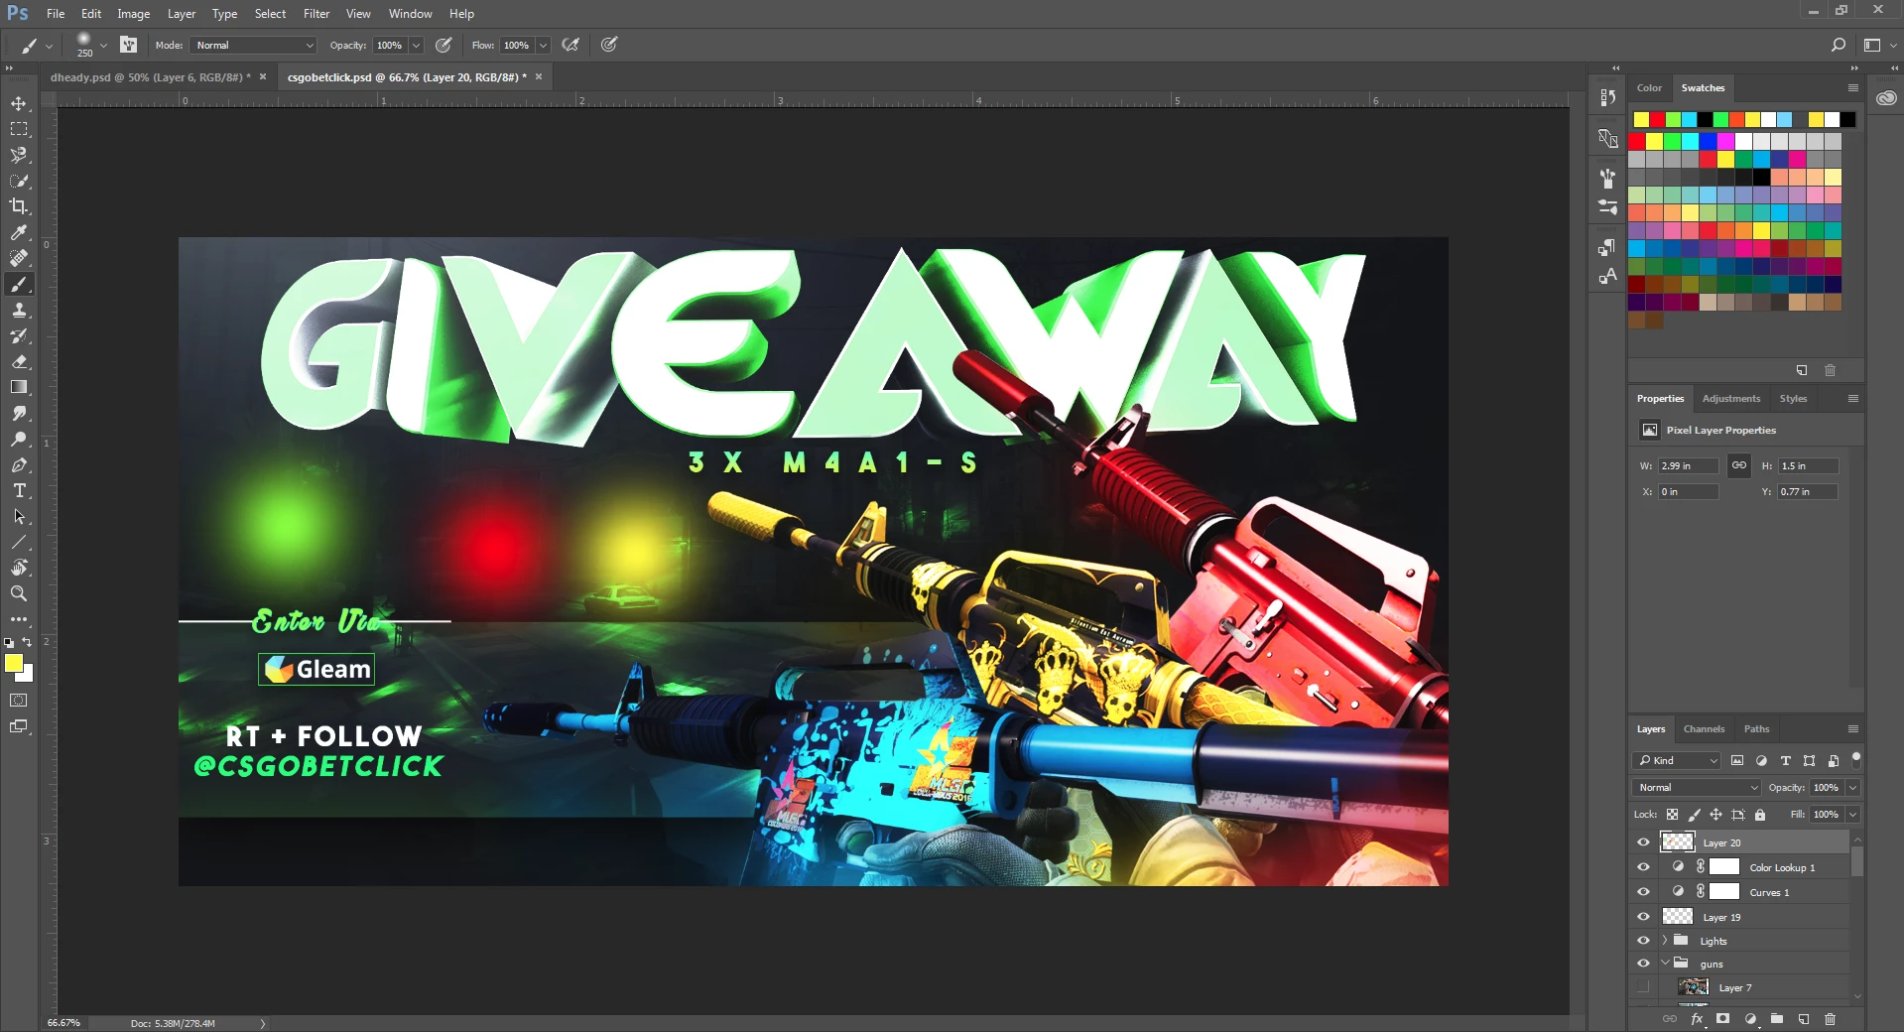Switch to the Adjustments tab
The image size is (1904, 1032).
pyautogui.click(x=1731, y=398)
